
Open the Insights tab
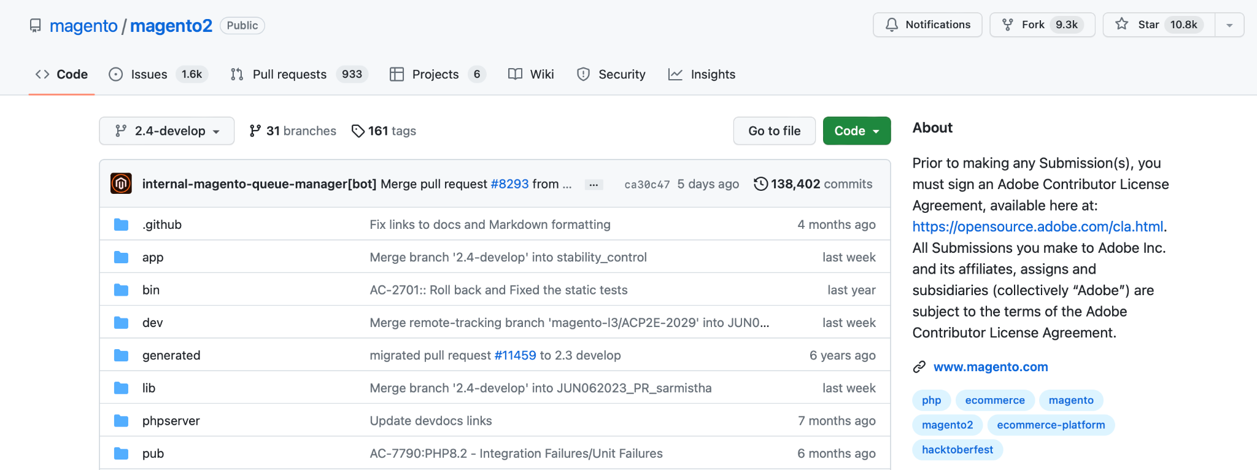702,74
